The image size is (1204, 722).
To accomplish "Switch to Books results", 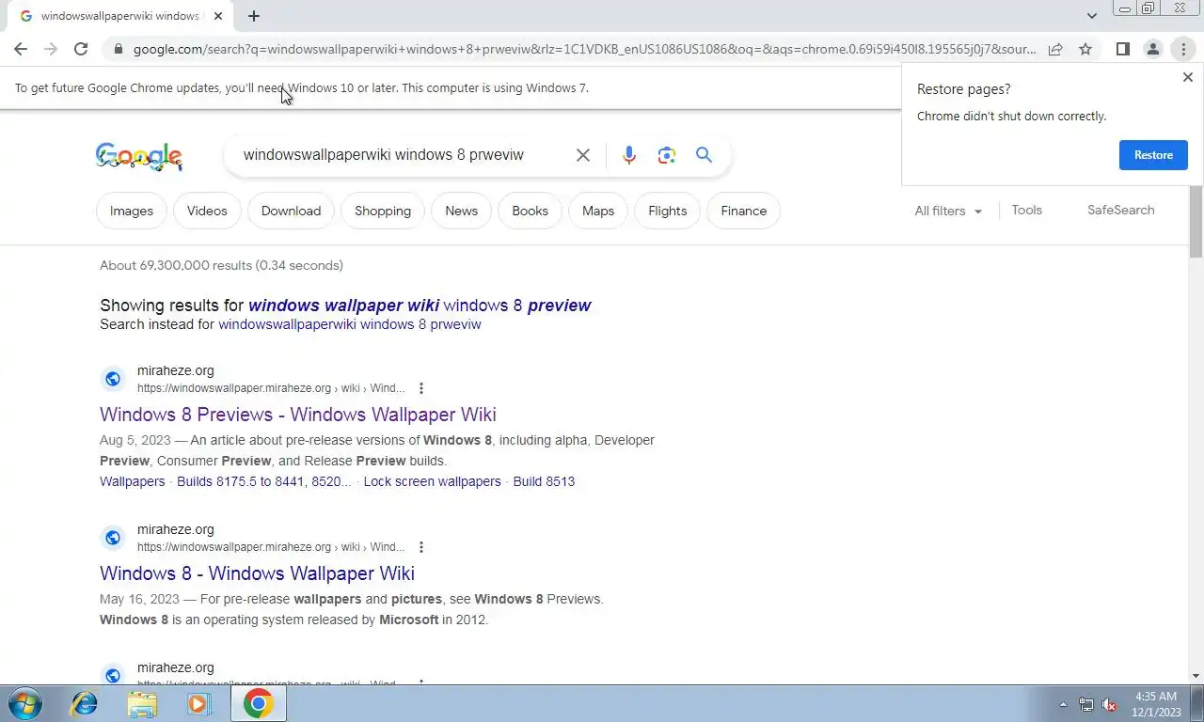I will click(x=530, y=211).
